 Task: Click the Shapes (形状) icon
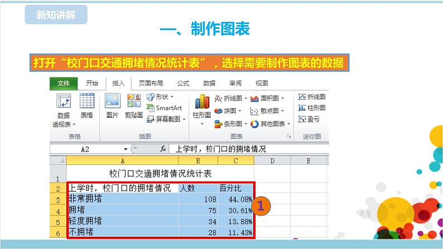150,97
